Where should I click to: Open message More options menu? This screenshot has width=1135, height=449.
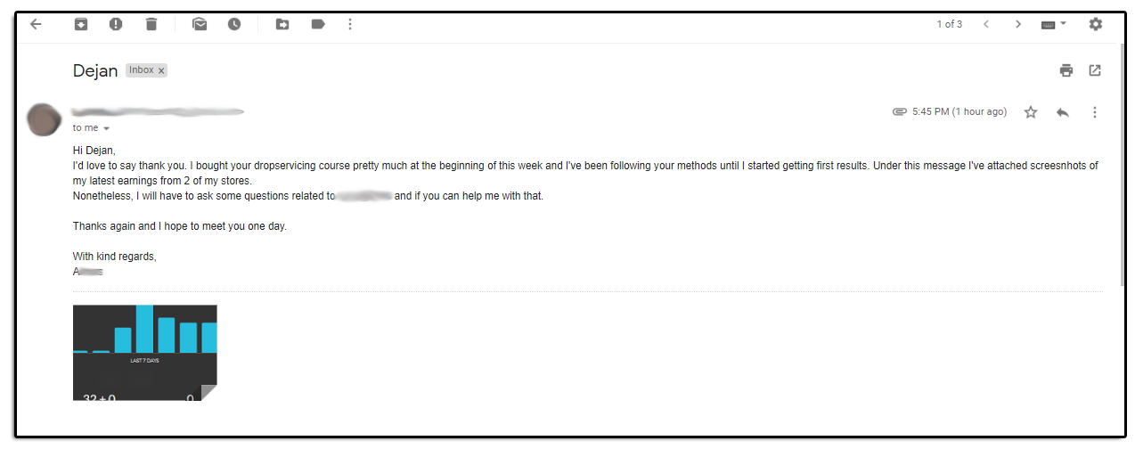(x=1095, y=112)
